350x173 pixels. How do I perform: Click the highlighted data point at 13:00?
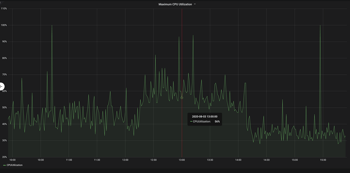pyautogui.click(x=182, y=98)
